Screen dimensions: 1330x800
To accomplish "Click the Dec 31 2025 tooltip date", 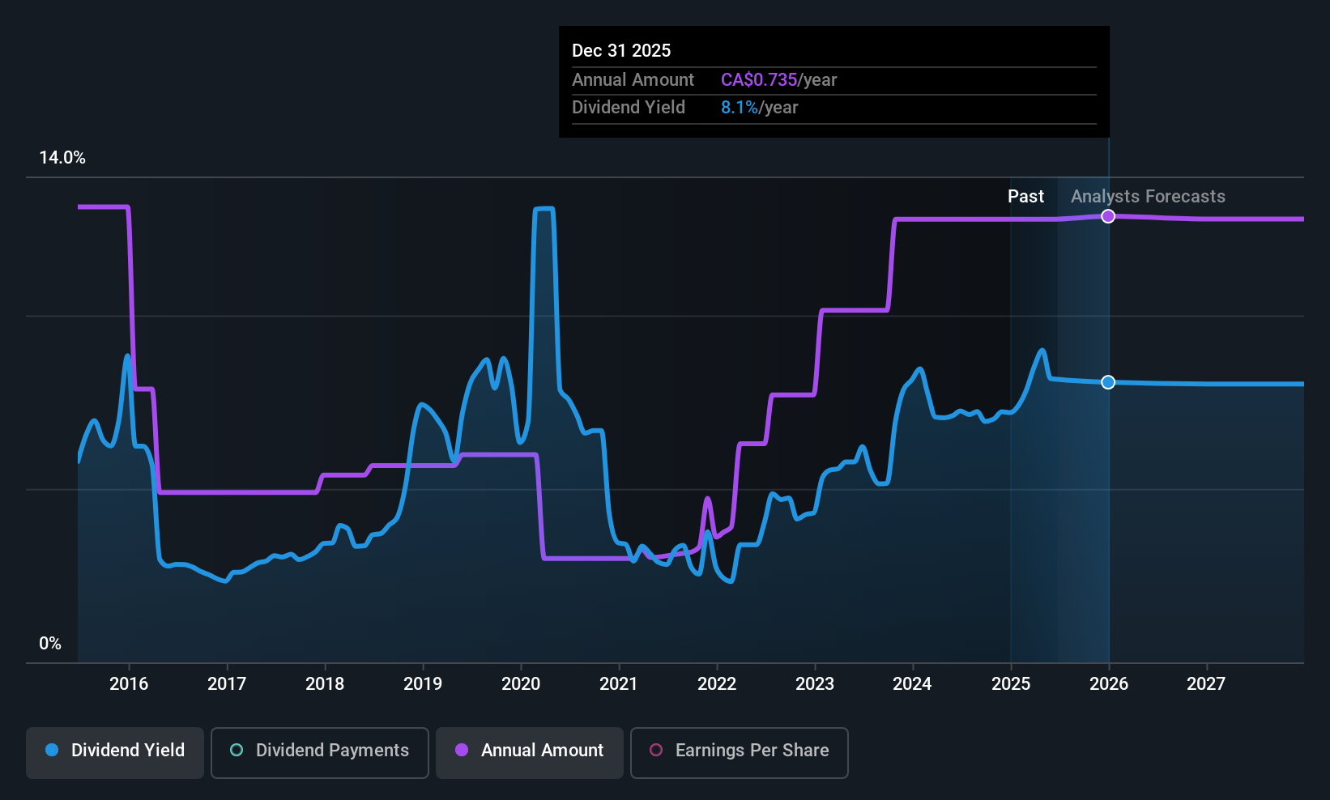I will 621,51.
